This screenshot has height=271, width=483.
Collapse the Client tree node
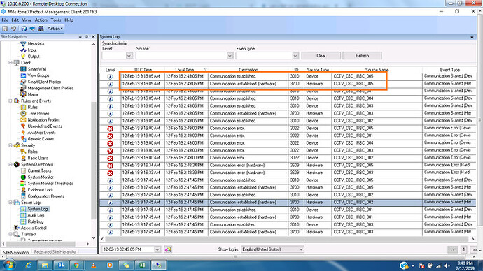pos(10,63)
